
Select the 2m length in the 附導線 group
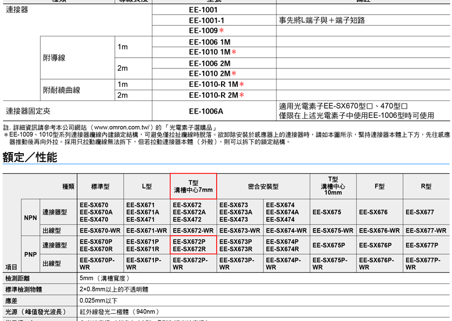pyautogui.click(x=123, y=68)
